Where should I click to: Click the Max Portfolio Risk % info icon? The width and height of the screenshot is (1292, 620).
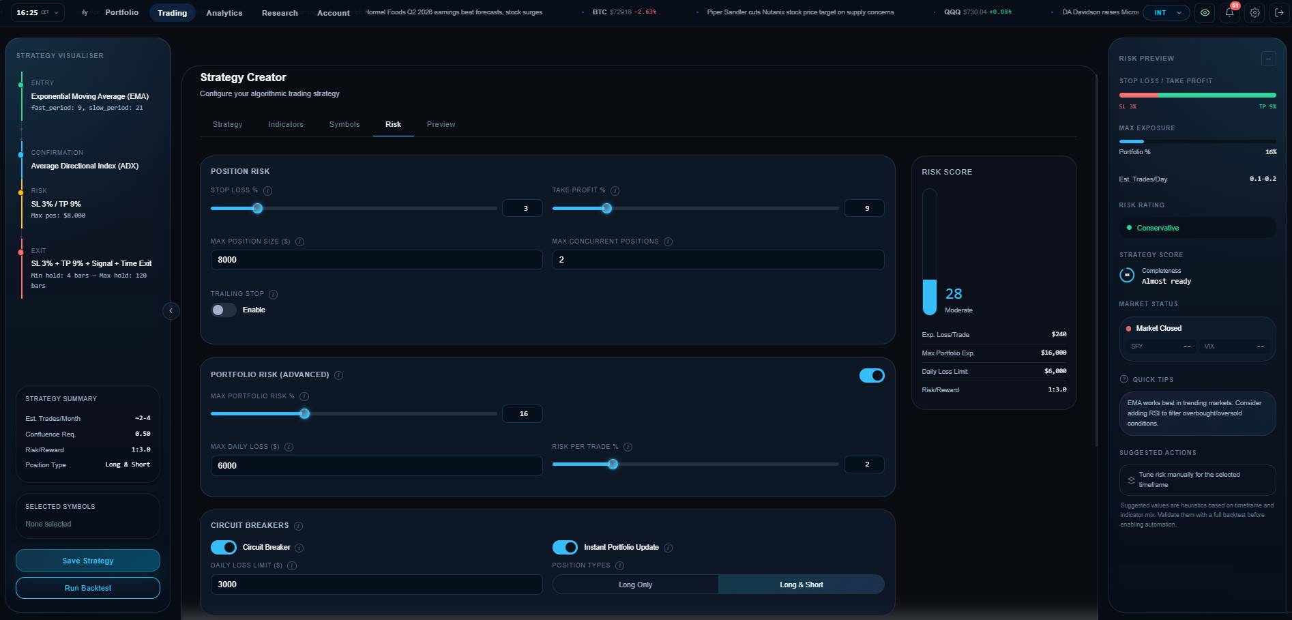point(304,396)
